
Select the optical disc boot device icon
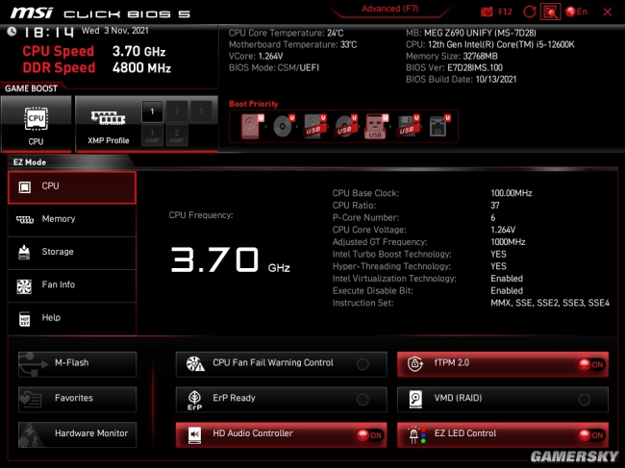[284, 126]
